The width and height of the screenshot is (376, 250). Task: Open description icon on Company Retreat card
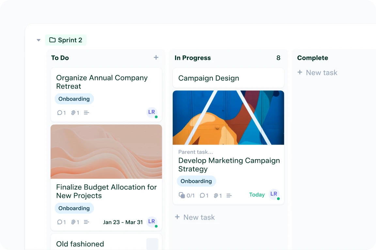(86, 113)
